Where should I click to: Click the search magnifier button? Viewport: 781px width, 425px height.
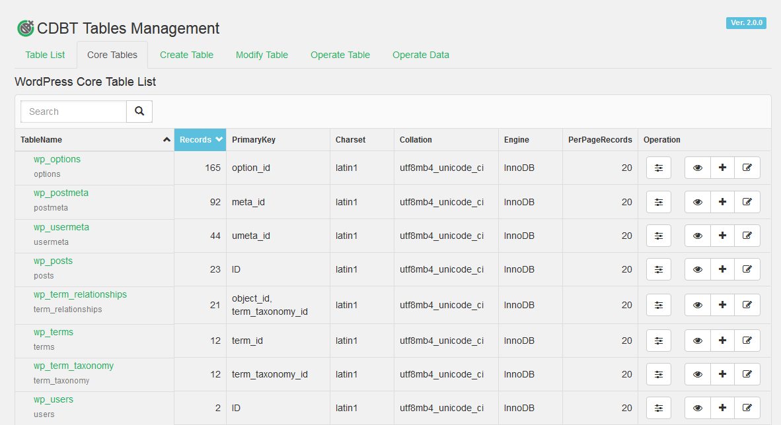coord(139,112)
